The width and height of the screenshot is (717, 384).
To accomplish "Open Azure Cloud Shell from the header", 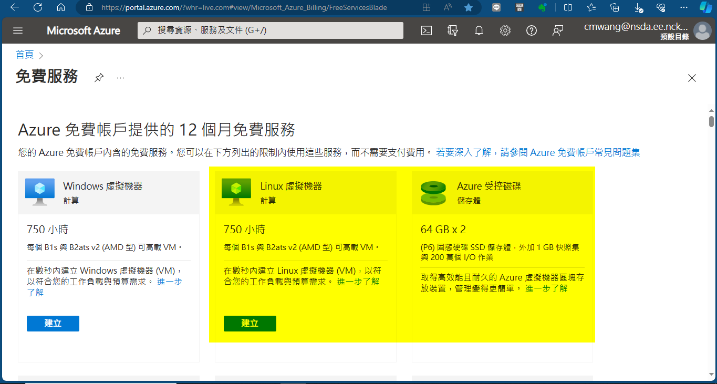I will pos(427,30).
